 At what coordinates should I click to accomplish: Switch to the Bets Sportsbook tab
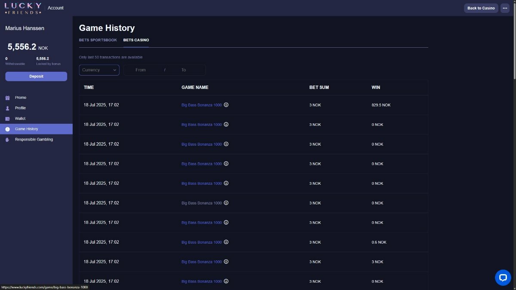(98, 40)
